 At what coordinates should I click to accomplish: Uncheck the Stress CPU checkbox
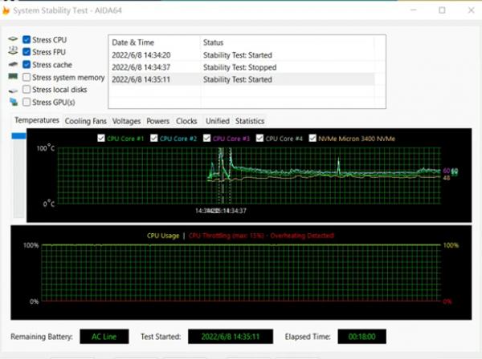(x=27, y=39)
